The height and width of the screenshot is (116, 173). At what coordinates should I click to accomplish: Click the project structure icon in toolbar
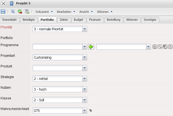click(x=13, y=11)
